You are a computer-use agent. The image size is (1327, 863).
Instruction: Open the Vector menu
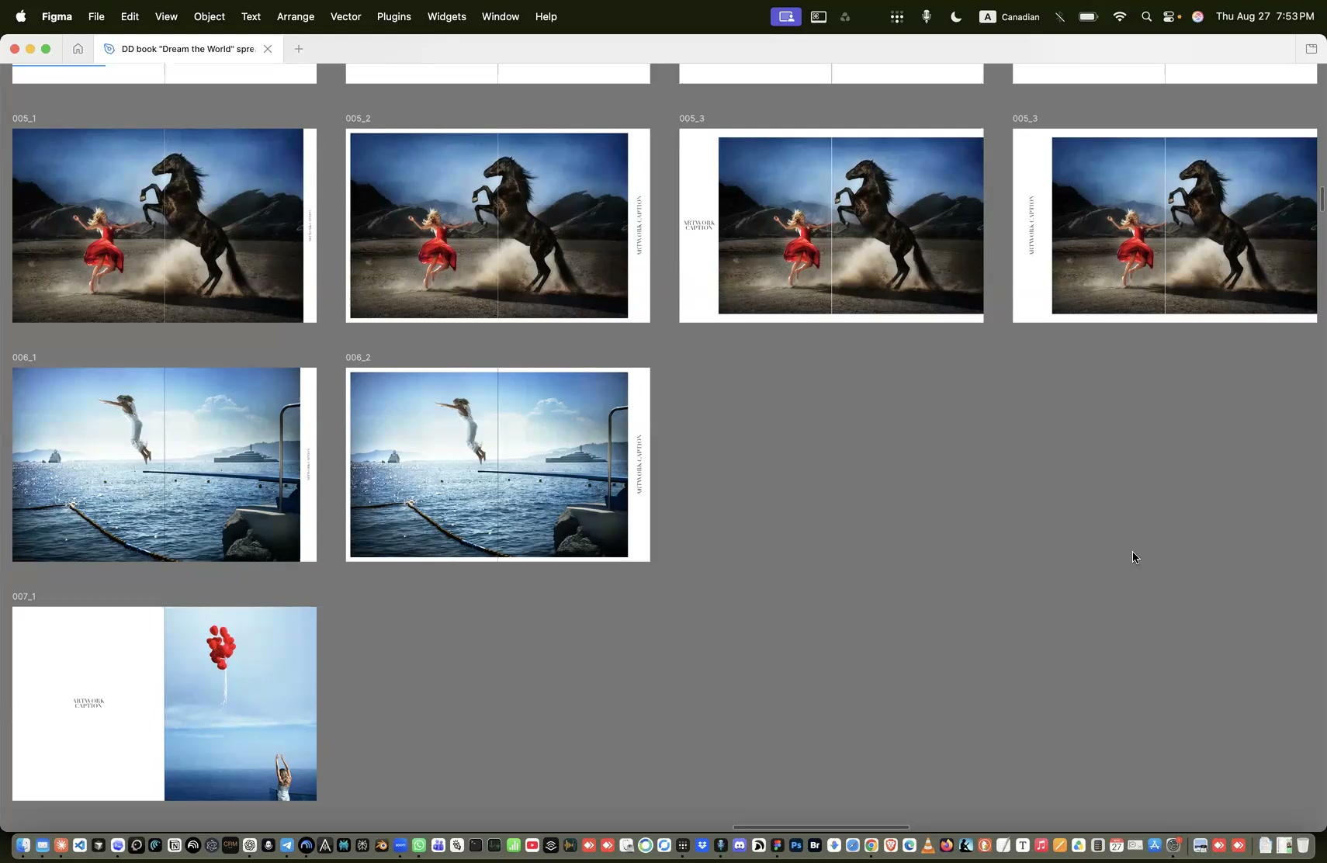[346, 16]
